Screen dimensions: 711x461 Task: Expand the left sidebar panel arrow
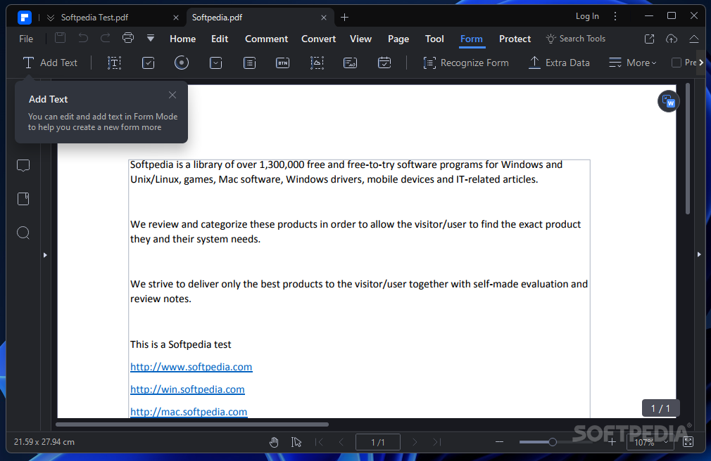click(45, 255)
